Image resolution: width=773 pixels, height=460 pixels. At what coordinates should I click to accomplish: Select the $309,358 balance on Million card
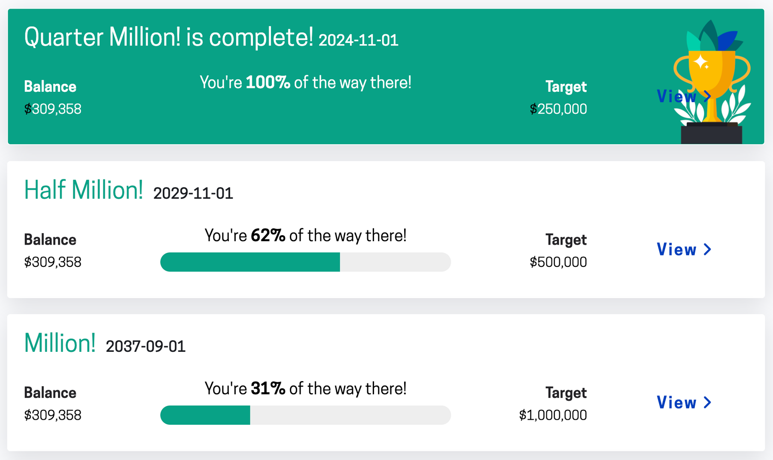pyautogui.click(x=52, y=415)
